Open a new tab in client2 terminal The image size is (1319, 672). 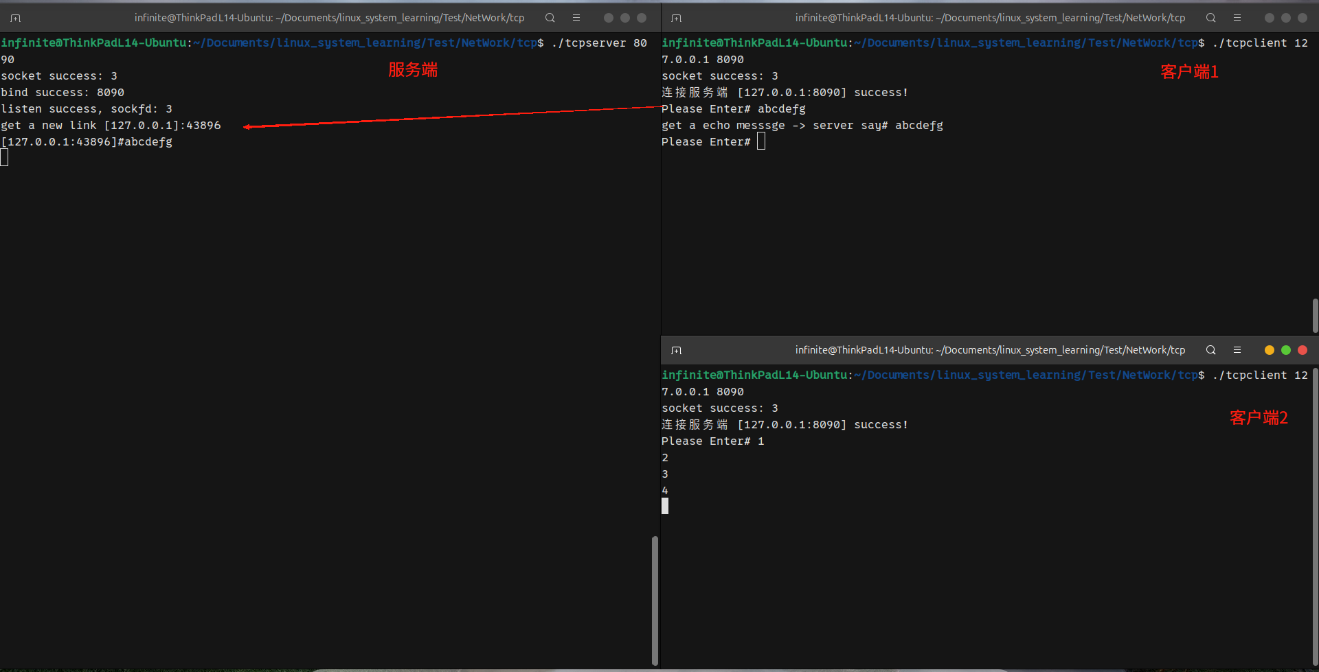[x=677, y=349]
